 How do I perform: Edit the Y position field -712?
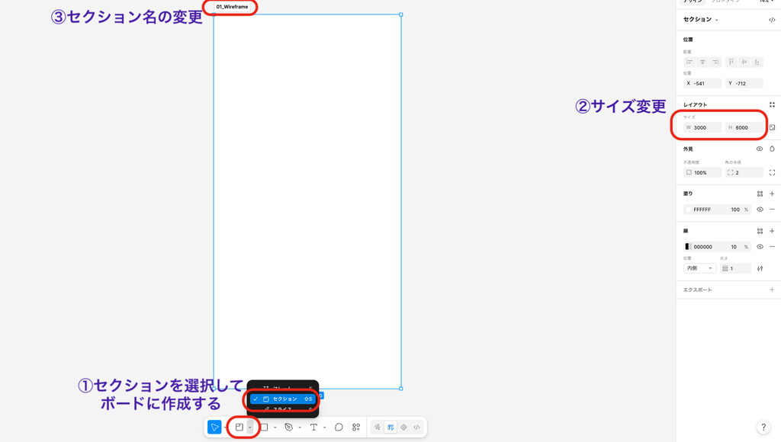[744, 83]
